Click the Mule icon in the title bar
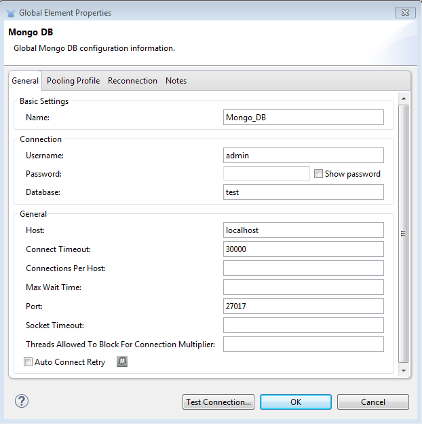Viewport: 422px width, 424px height. tap(11, 13)
